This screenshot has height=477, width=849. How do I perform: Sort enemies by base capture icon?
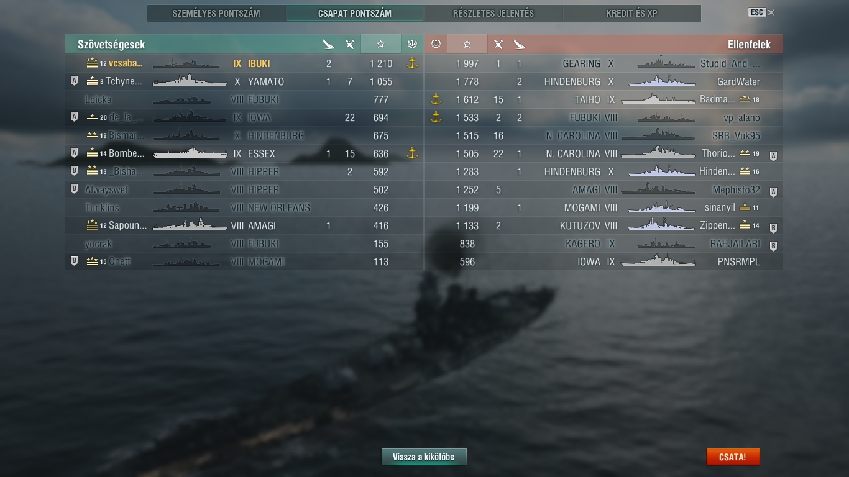pos(436,44)
